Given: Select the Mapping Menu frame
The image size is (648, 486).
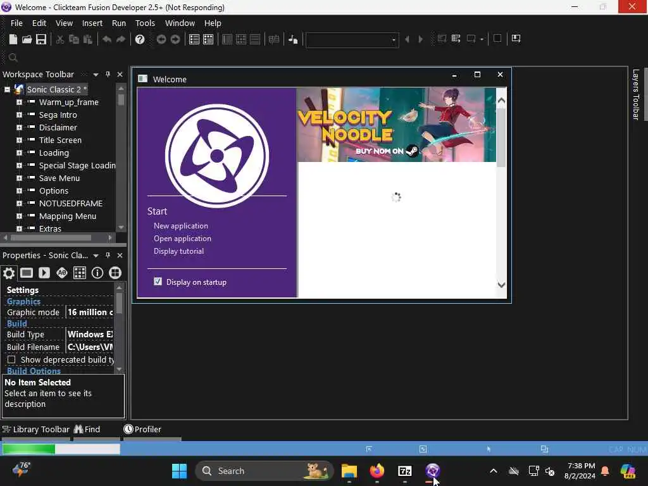Looking at the screenshot, I should (x=67, y=216).
